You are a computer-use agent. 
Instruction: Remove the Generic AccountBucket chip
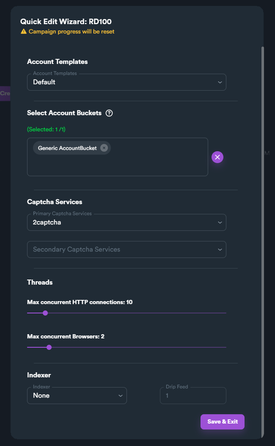point(104,148)
